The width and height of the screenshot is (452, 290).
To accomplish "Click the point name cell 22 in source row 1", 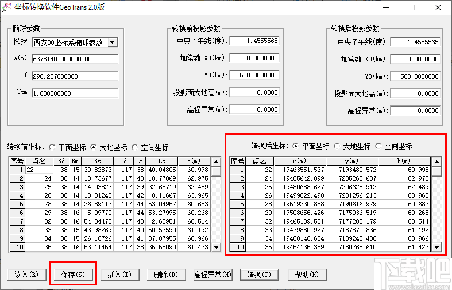I will point(39,170).
